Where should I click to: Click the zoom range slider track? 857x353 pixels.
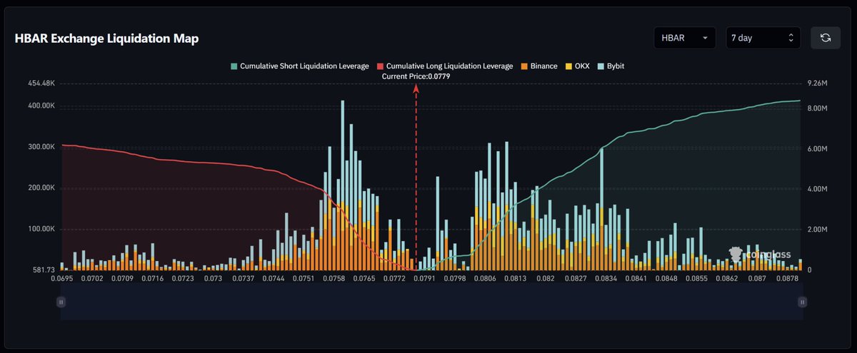(431, 302)
